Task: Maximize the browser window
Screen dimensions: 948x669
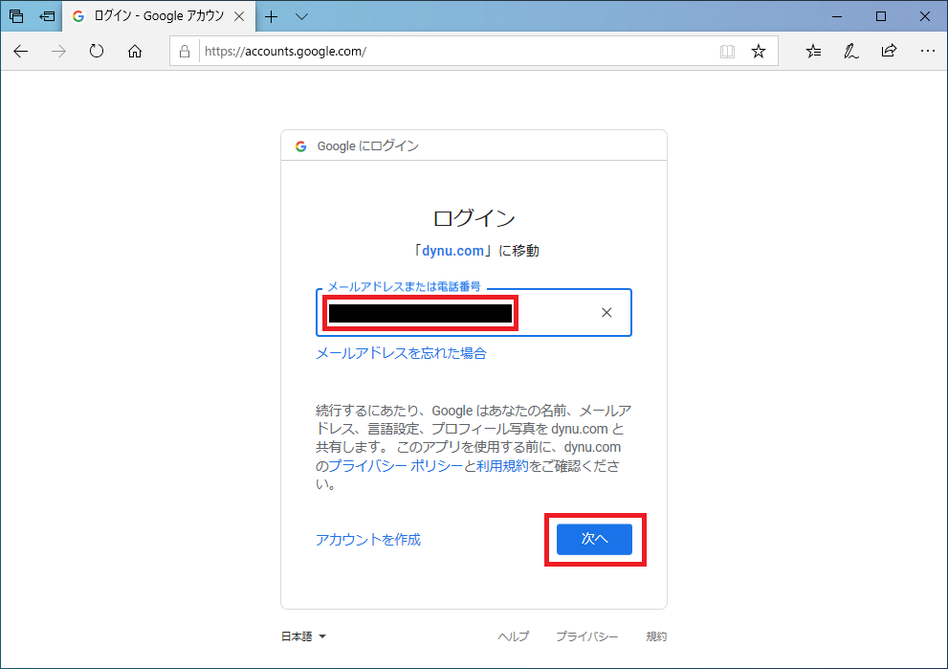Action: pos(881,16)
